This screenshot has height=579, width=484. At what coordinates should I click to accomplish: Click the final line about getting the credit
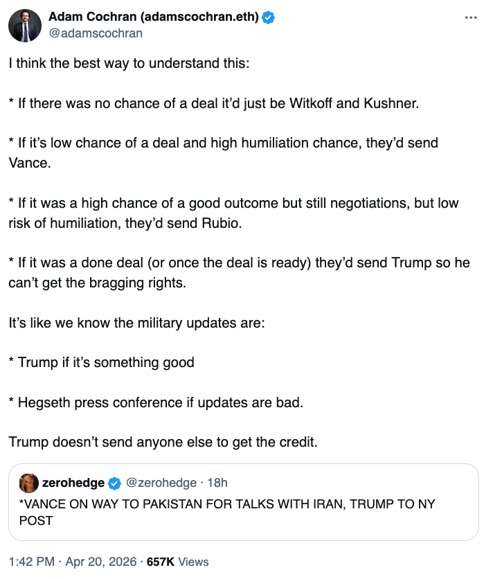pyautogui.click(x=163, y=441)
